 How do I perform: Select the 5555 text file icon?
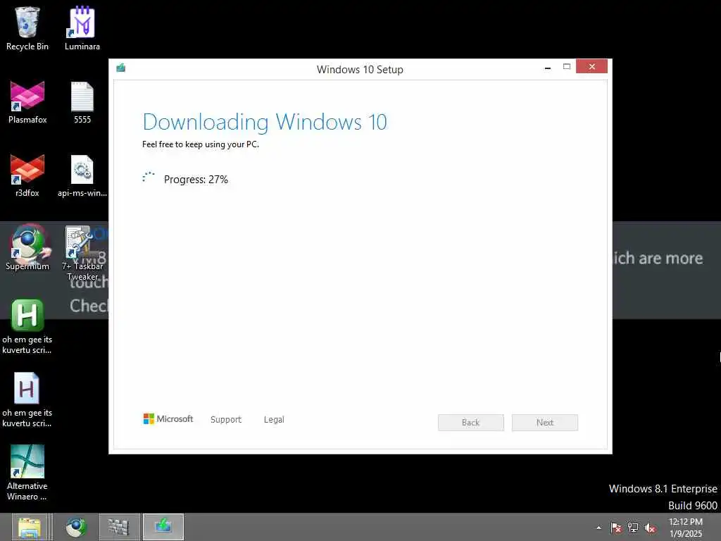(82, 102)
